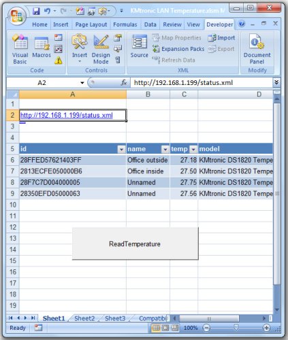Click the ReadTemperature button
288x340 pixels.
point(135,243)
